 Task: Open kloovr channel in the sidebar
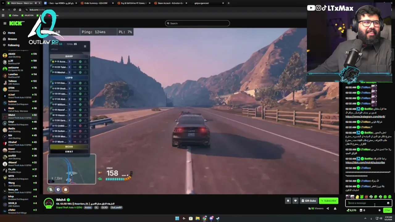[19, 150]
